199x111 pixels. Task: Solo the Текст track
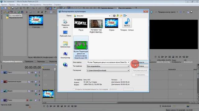pyautogui.click(x=39, y=72)
